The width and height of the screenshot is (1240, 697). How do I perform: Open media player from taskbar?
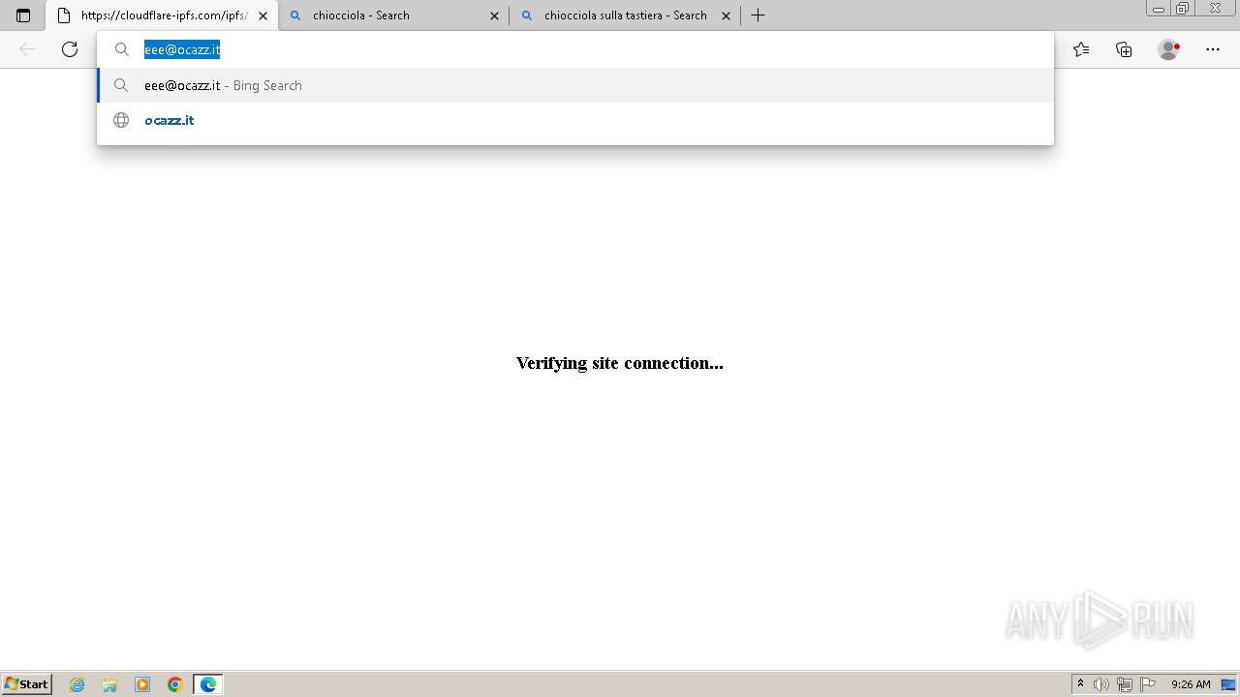pyautogui.click(x=142, y=684)
